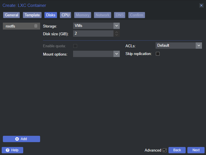Add a new mount point

(21, 139)
